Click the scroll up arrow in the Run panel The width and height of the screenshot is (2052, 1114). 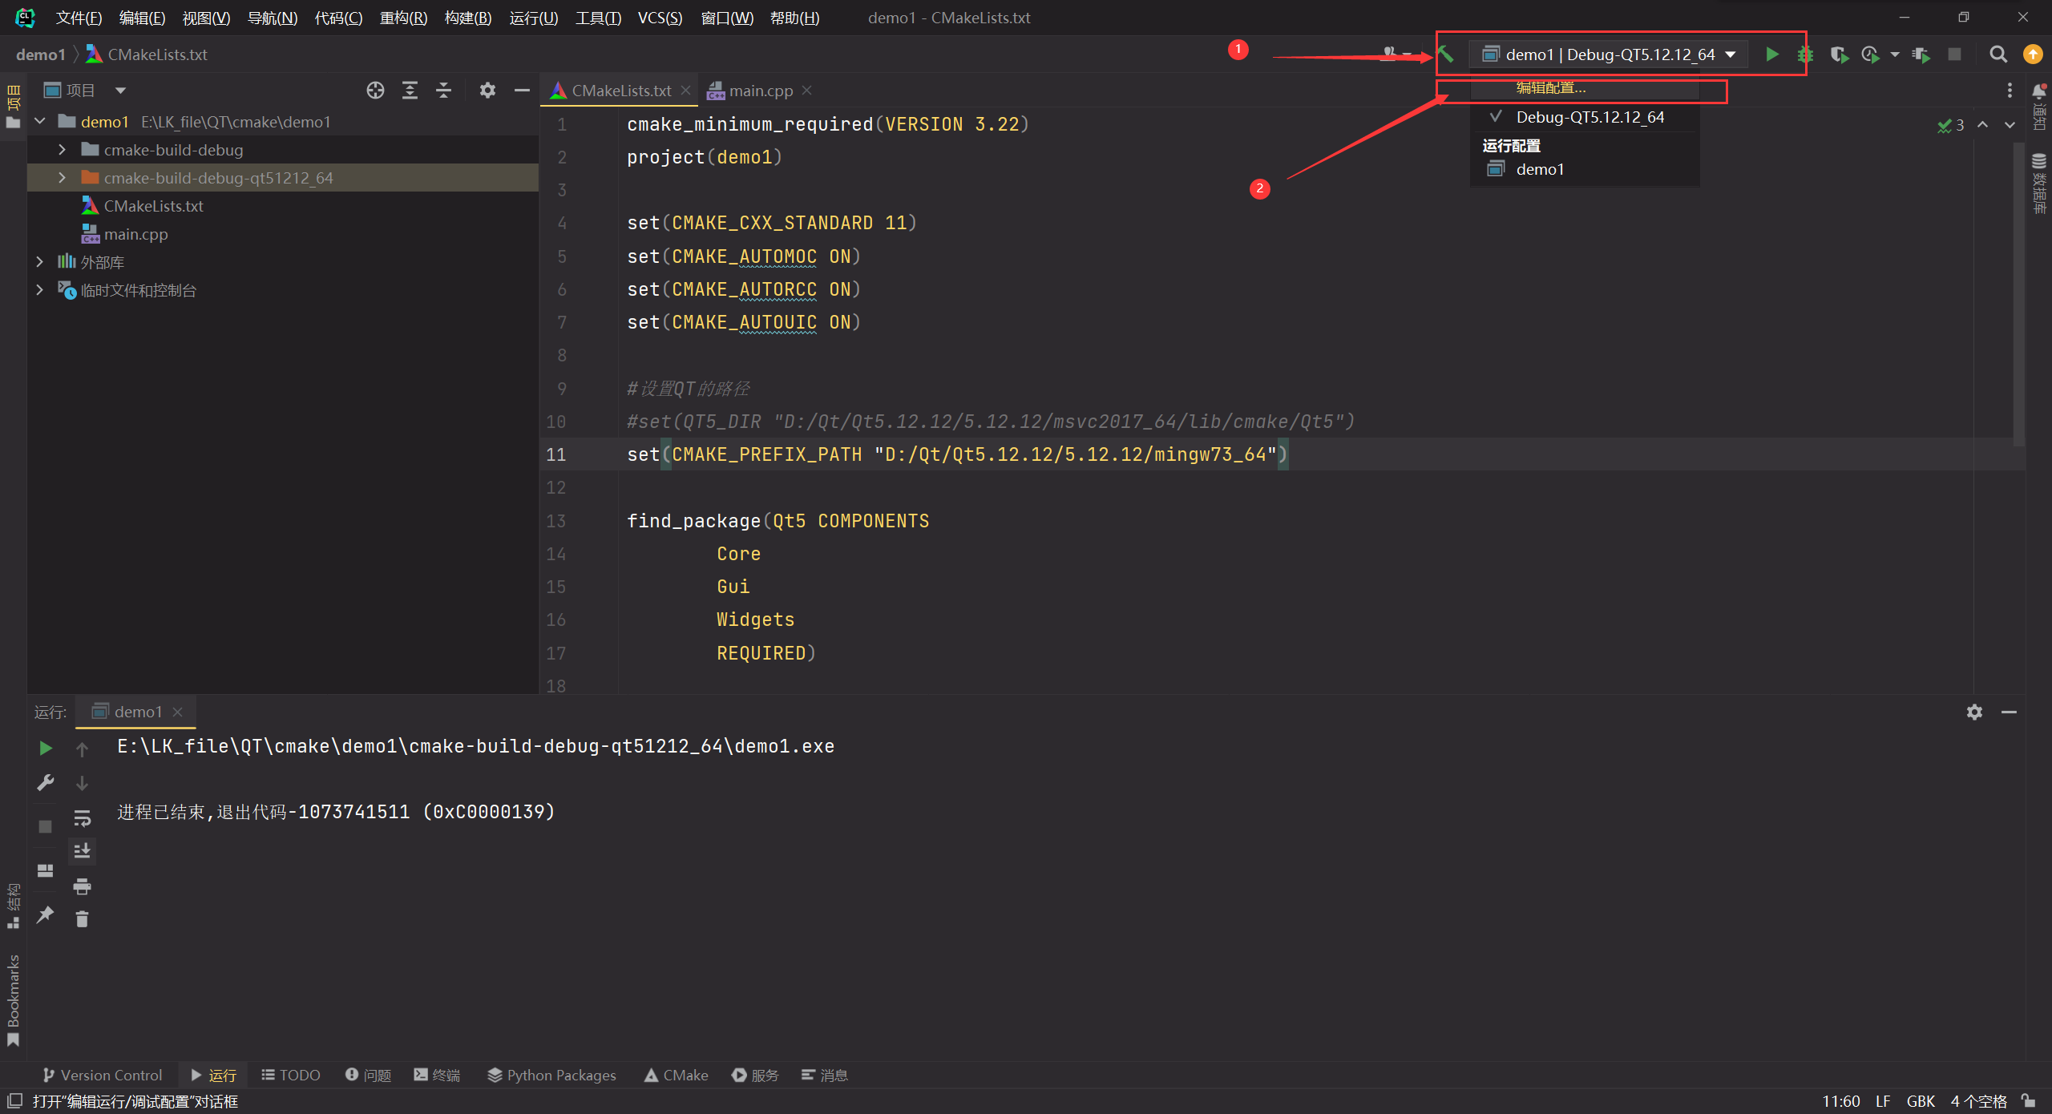click(79, 745)
